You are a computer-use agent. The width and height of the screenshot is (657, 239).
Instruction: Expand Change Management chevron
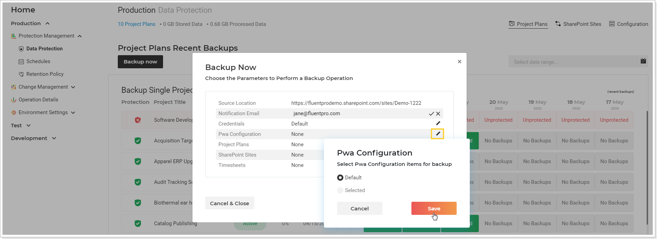tap(73, 87)
